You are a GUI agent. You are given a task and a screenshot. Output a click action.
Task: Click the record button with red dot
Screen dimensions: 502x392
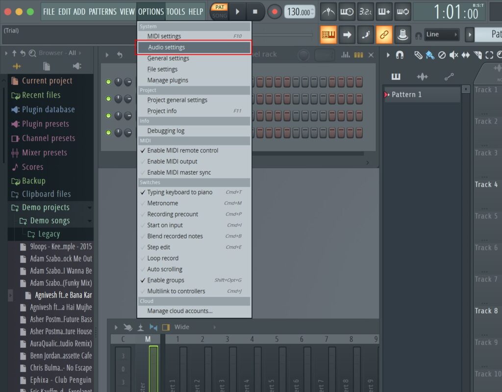pyautogui.click(x=275, y=12)
